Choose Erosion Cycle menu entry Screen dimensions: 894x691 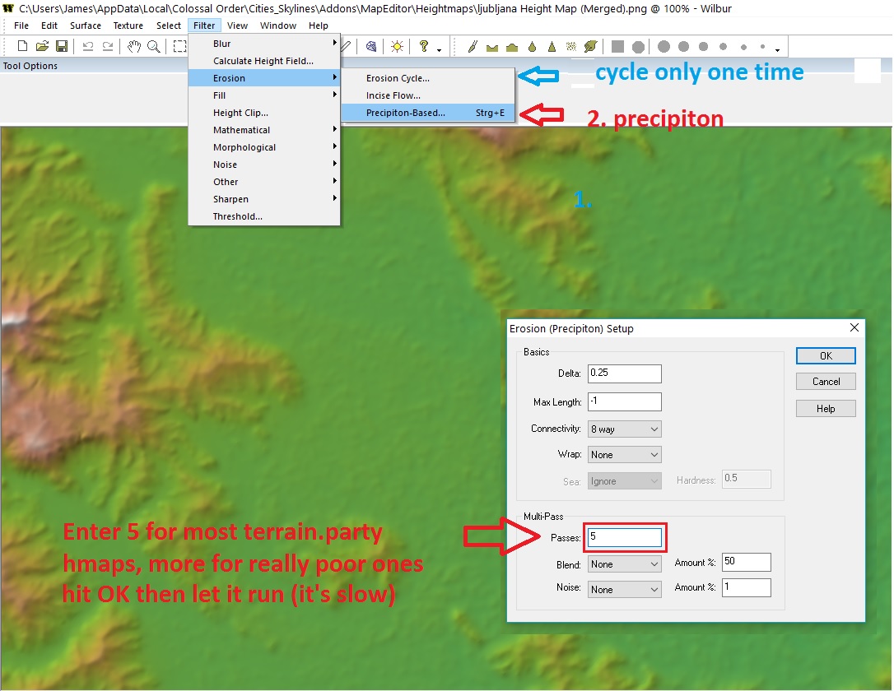pos(427,78)
